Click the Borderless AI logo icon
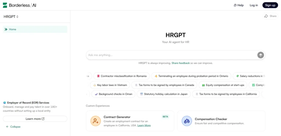281x136 pixels. [5, 5]
